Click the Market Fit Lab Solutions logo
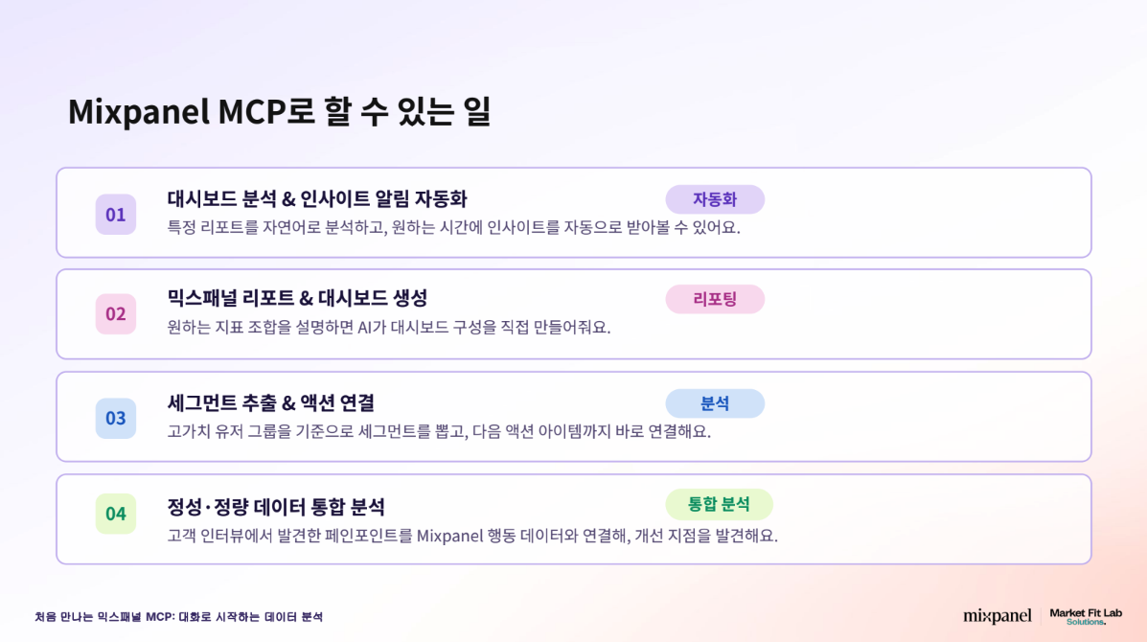1147x642 pixels. click(1086, 616)
